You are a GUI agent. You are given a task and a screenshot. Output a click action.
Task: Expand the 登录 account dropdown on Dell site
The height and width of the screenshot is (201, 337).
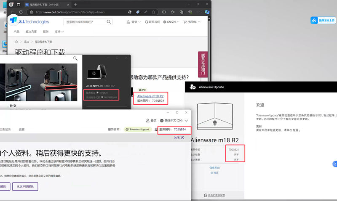click(x=134, y=22)
